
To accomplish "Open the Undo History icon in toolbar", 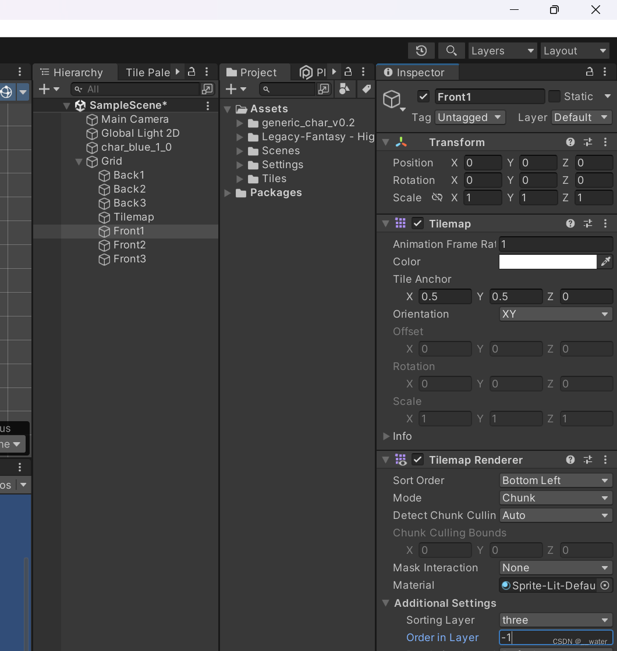I will click(421, 51).
